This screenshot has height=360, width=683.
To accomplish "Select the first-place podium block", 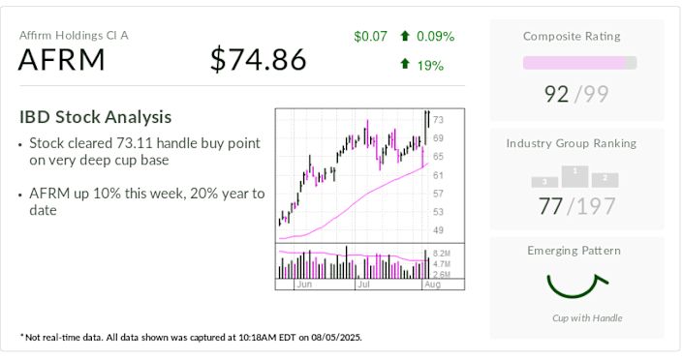I will point(574,177).
